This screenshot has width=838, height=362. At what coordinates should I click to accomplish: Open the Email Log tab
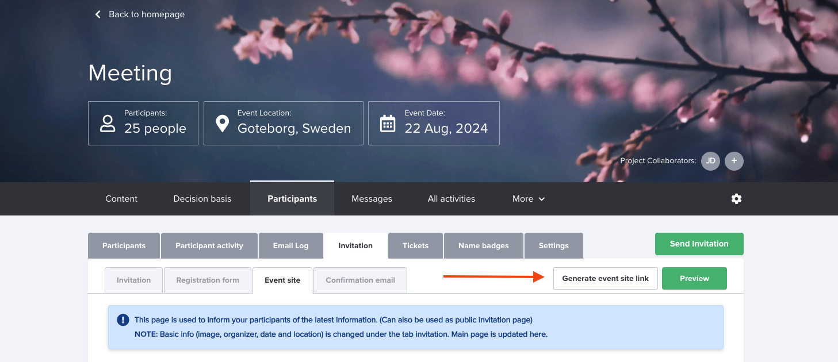(290, 246)
